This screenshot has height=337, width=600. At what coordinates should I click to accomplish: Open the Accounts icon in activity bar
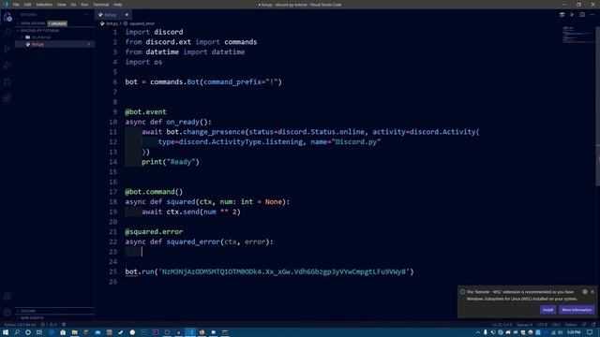click(7, 296)
